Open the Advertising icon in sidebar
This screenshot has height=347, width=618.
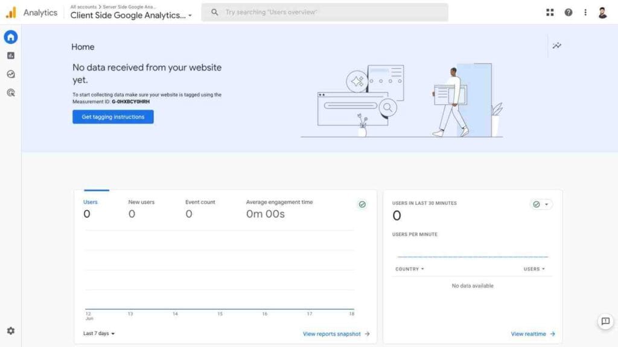(x=11, y=93)
